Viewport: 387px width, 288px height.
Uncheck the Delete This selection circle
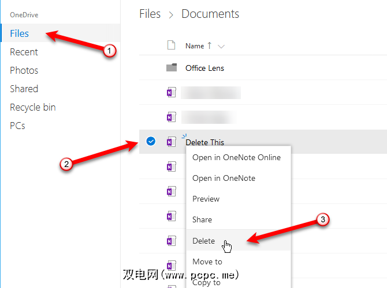[151, 141]
